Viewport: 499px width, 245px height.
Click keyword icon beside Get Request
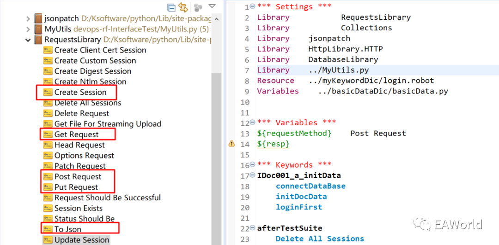tap(48, 134)
